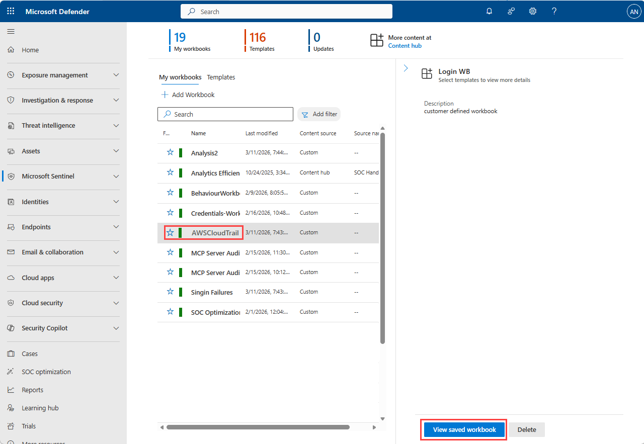Click the Cloud security shield icon
The height and width of the screenshot is (444, 644).
11,303
